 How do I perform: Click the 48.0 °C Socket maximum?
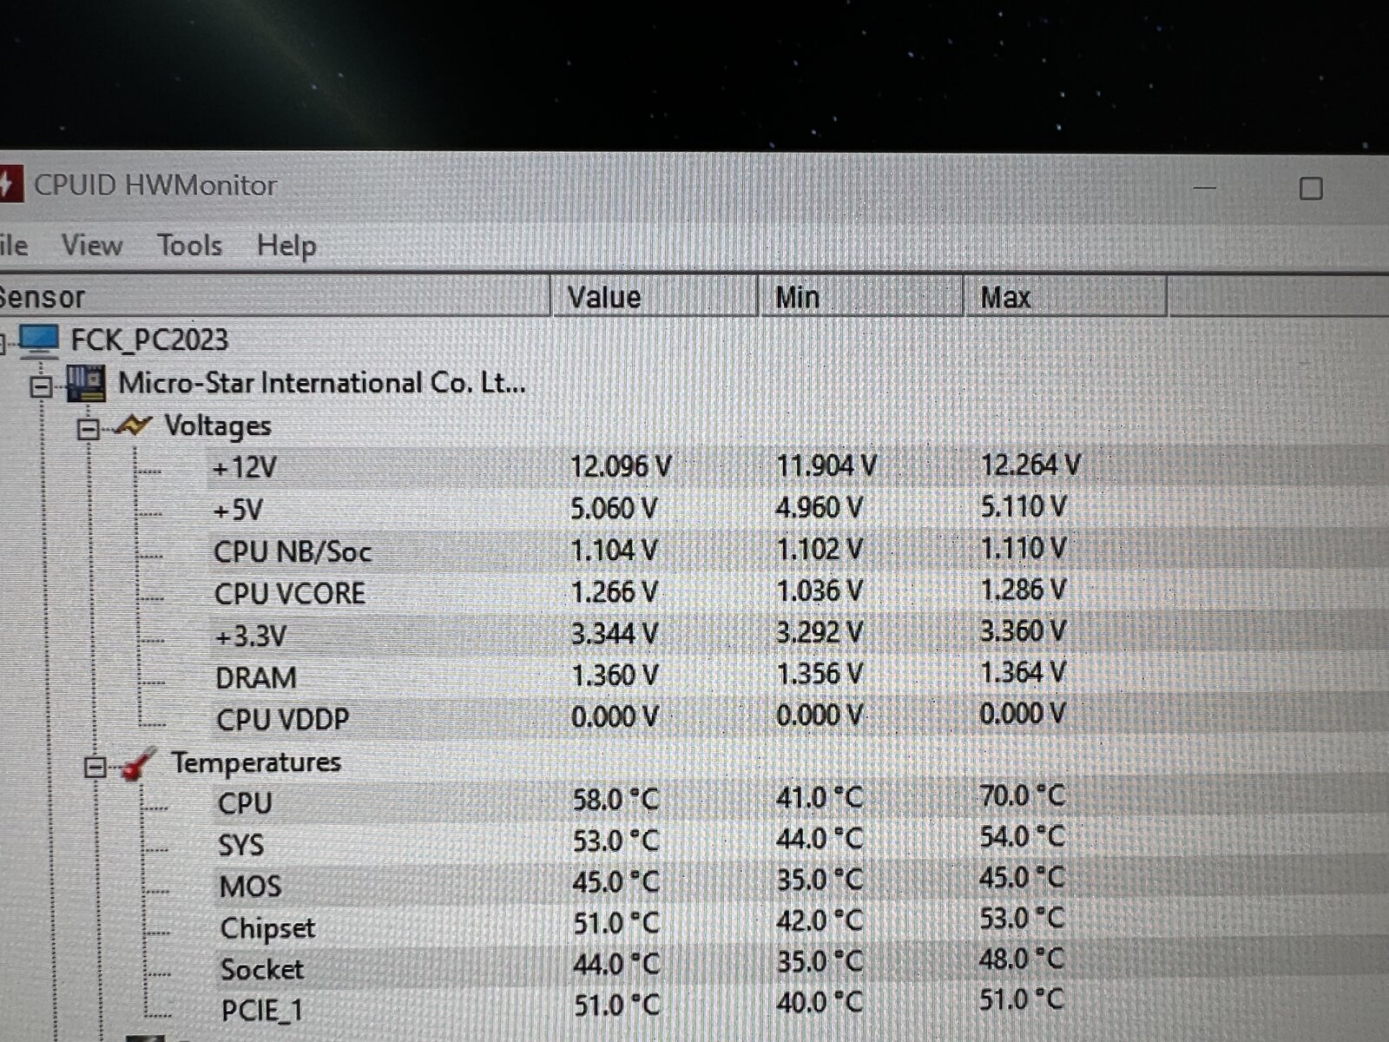tap(1022, 959)
